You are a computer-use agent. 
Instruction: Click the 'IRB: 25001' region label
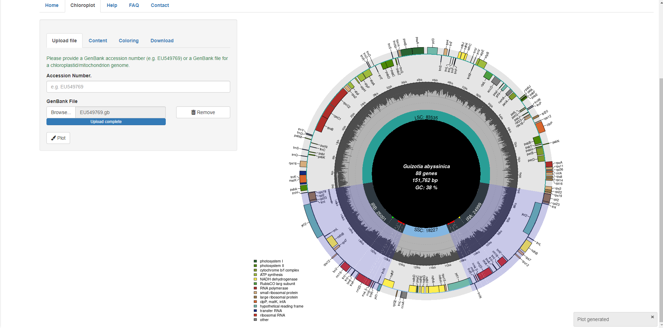(378, 212)
